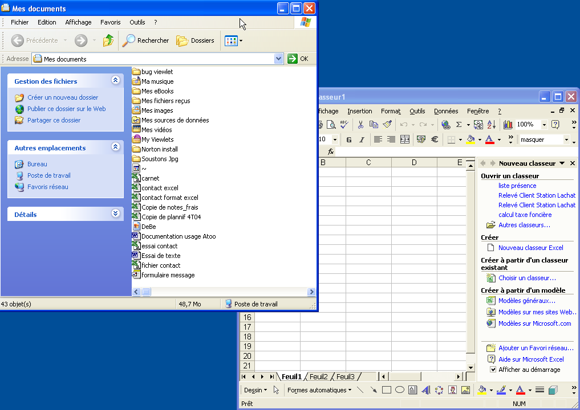Switch to the Feuil2 sheet tab
The height and width of the screenshot is (410, 580).
[x=318, y=377]
